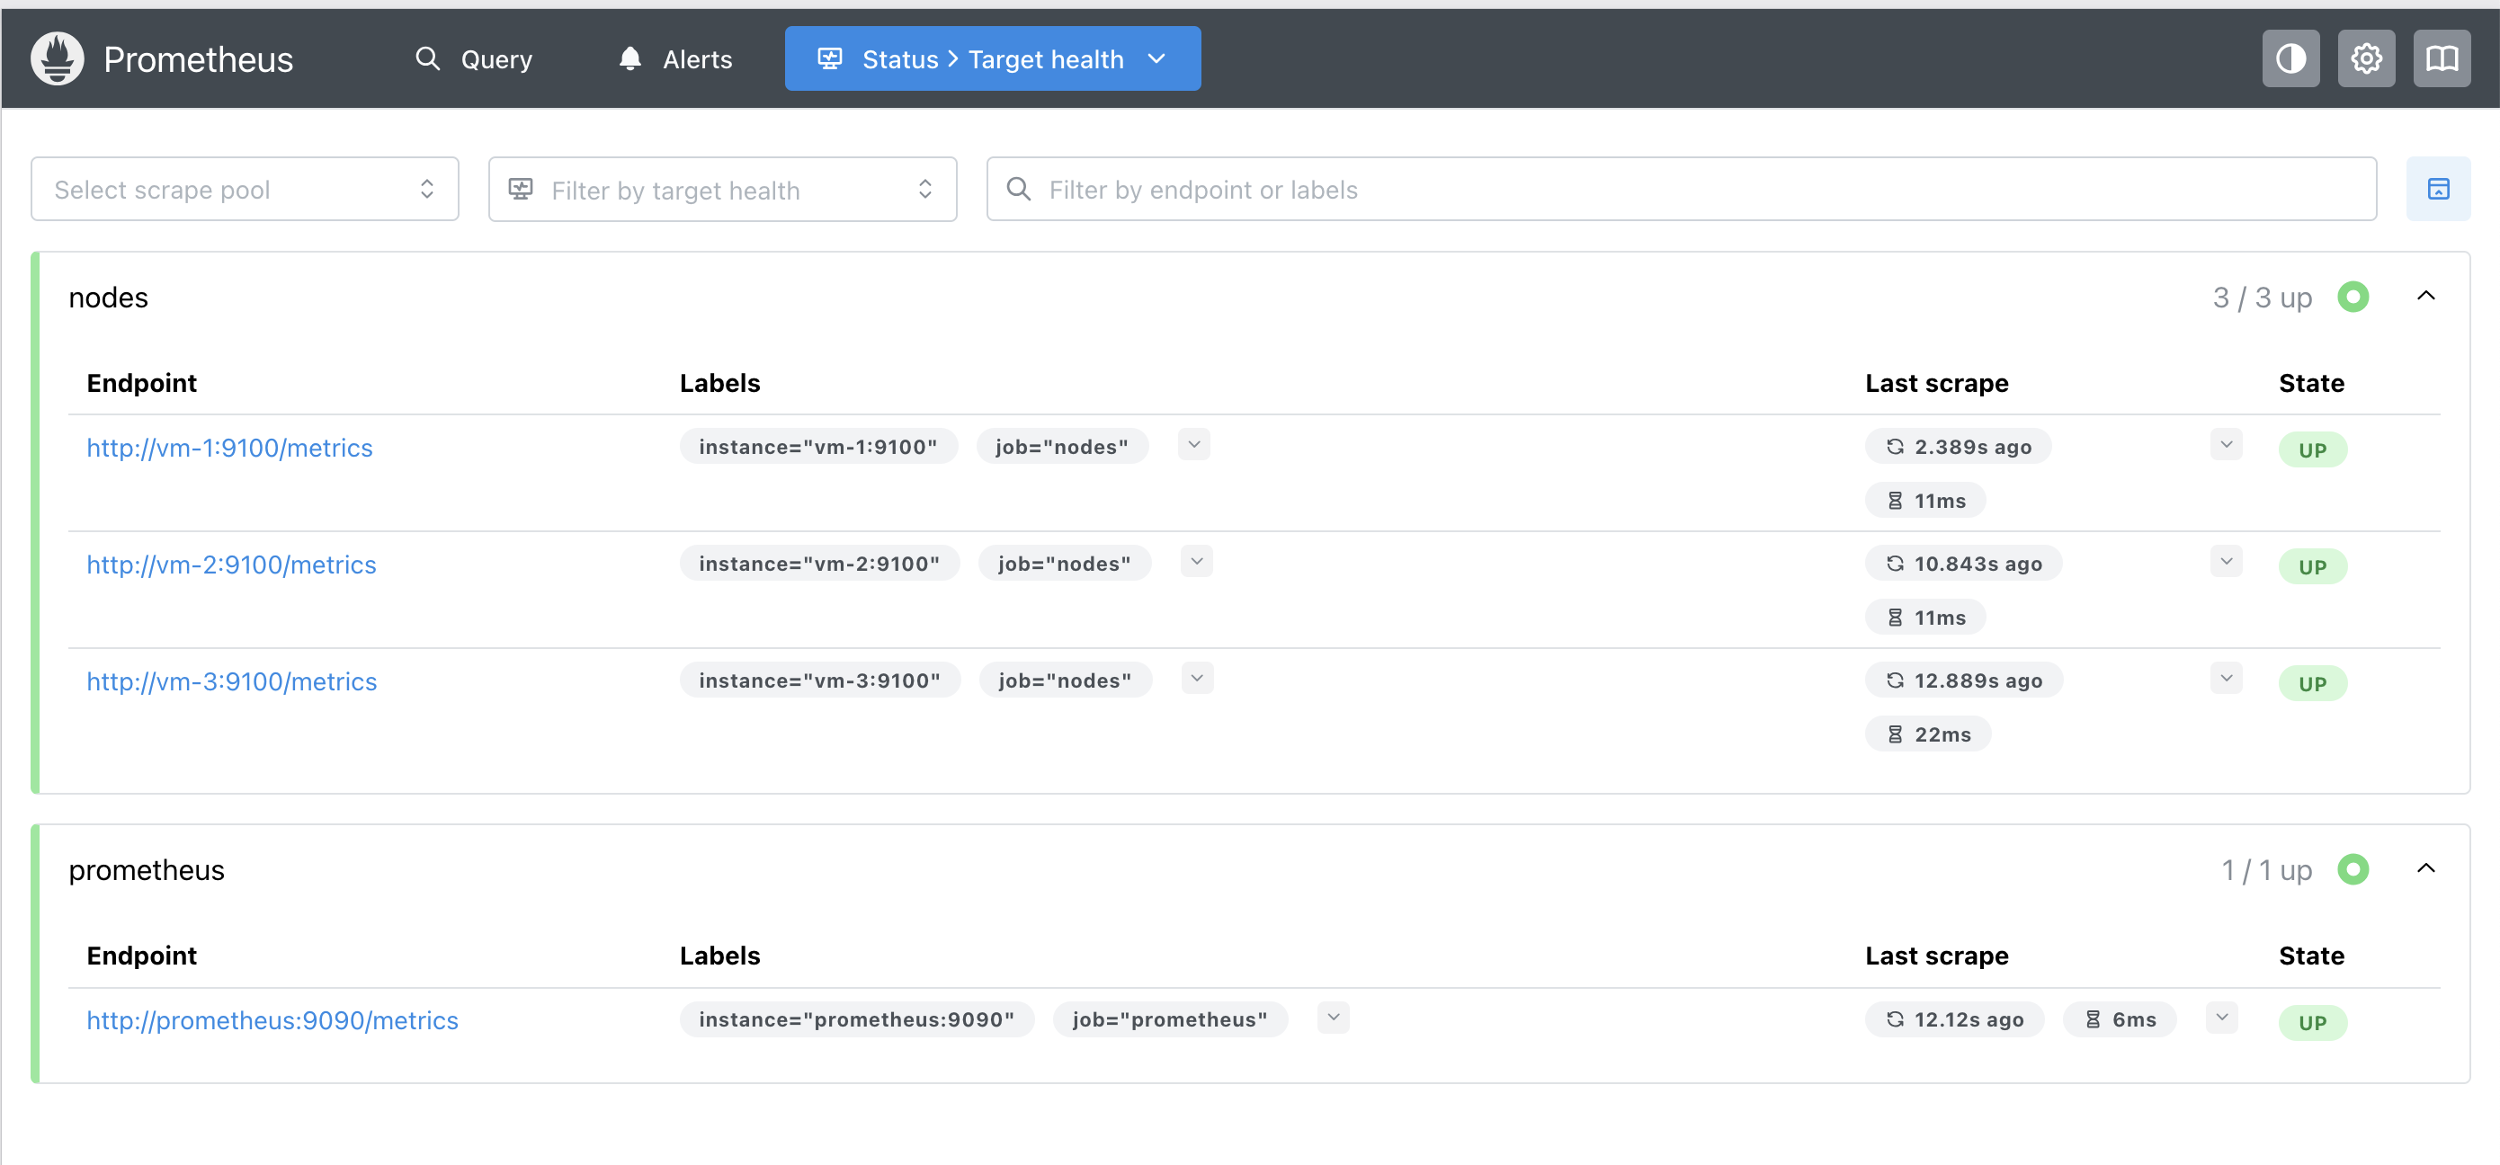Open the Filter by target health dropdown

(722, 189)
